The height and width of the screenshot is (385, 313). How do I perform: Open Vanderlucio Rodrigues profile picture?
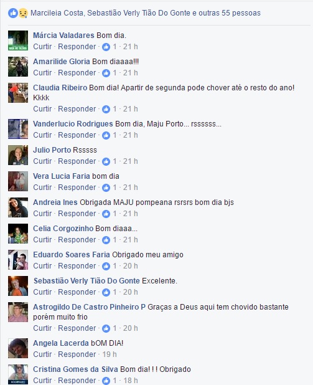tap(18, 129)
